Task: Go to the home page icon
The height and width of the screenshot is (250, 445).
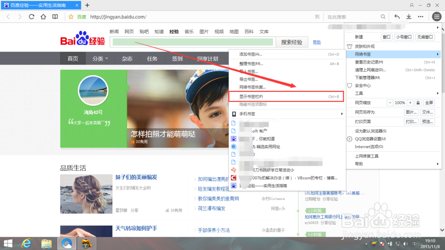Action: coord(43,17)
